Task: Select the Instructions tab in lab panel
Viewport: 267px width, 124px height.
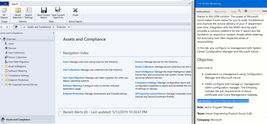Action: pyautogui.click(x=203, y=11)
